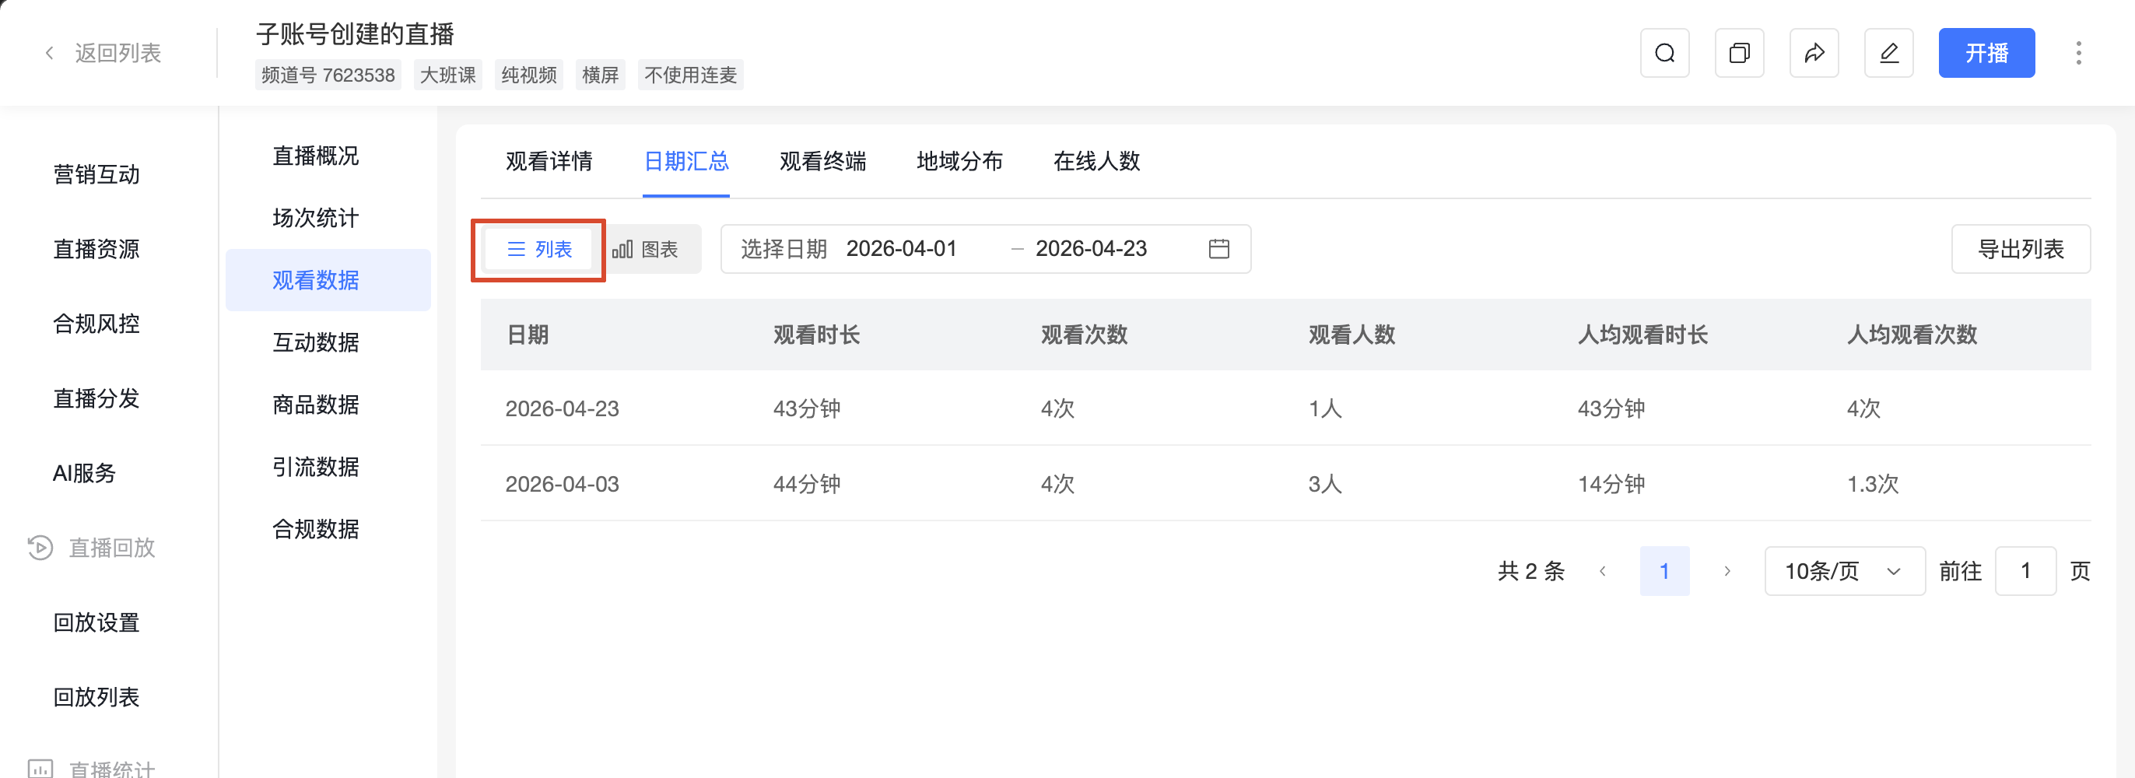Click the copy/duplicate icon button
The image size is (2135, 778).
pos(1739,53)
